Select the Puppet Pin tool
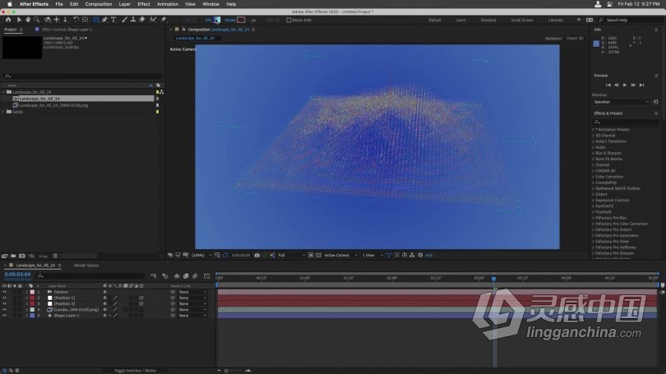This screenshot has height=374, width=666. [164, 20]
